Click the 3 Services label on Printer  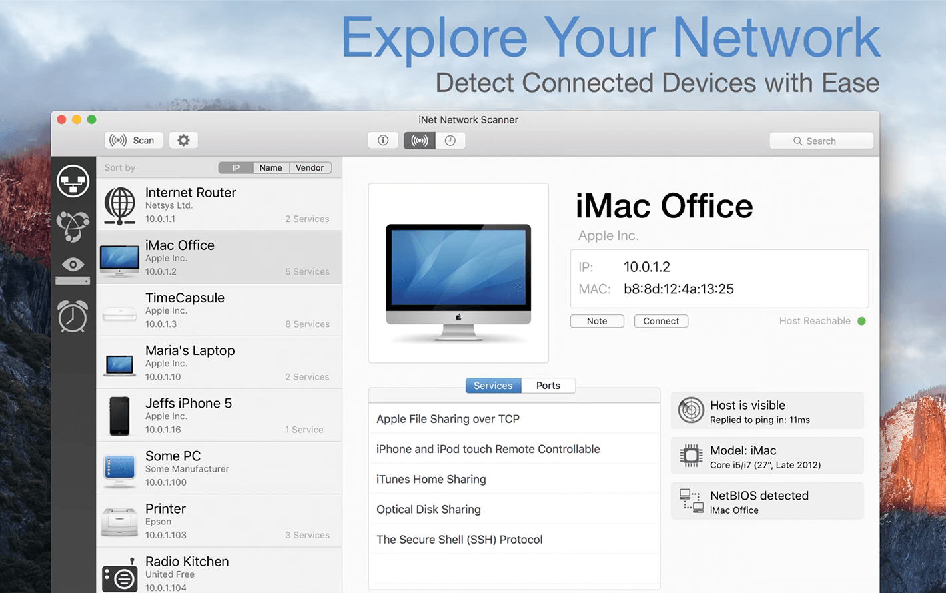307,535
